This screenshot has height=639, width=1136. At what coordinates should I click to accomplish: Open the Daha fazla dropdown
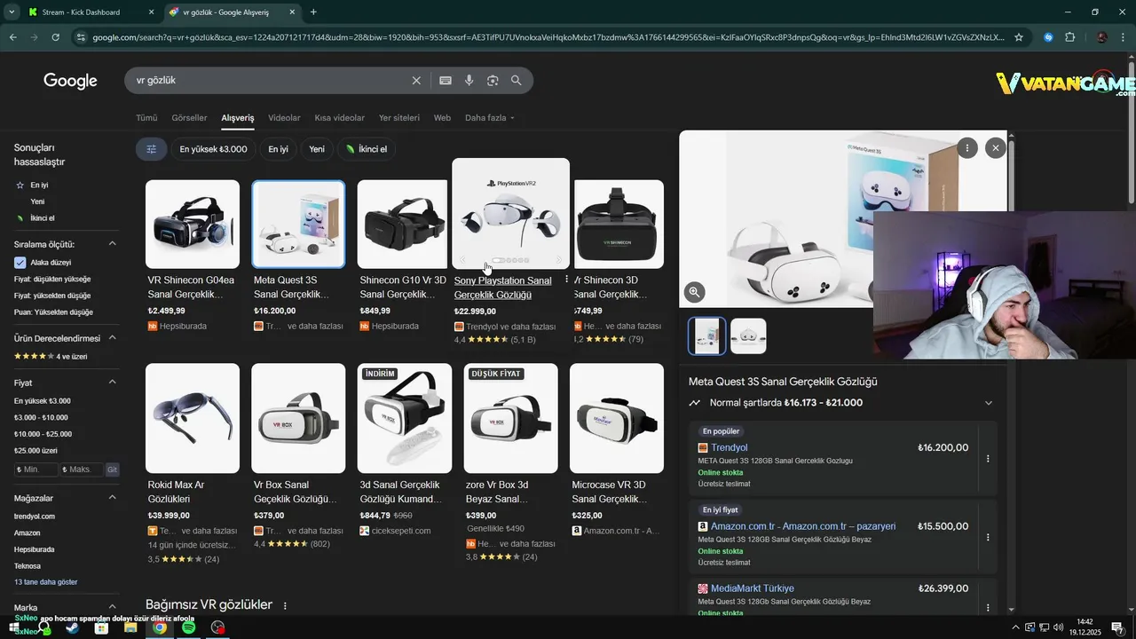point(490,118)
